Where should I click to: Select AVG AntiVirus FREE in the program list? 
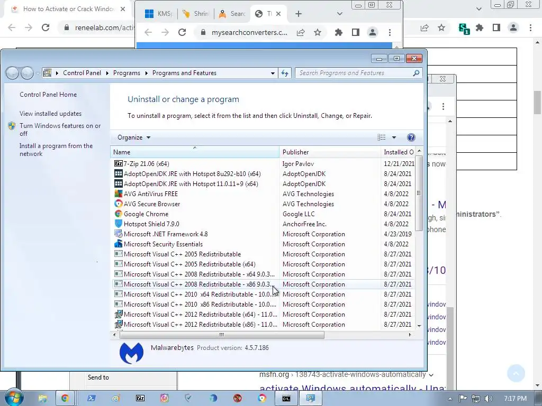264,193
